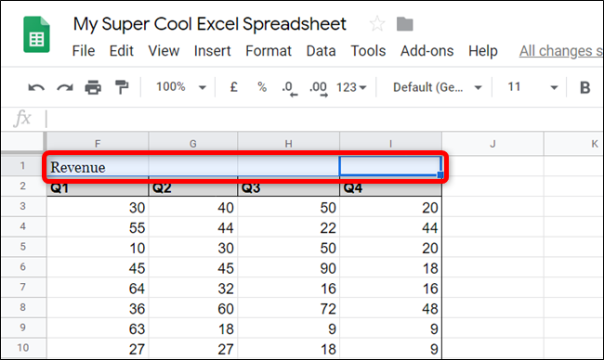Select row 1 header
Screen dimensions: 604x360
22,166
